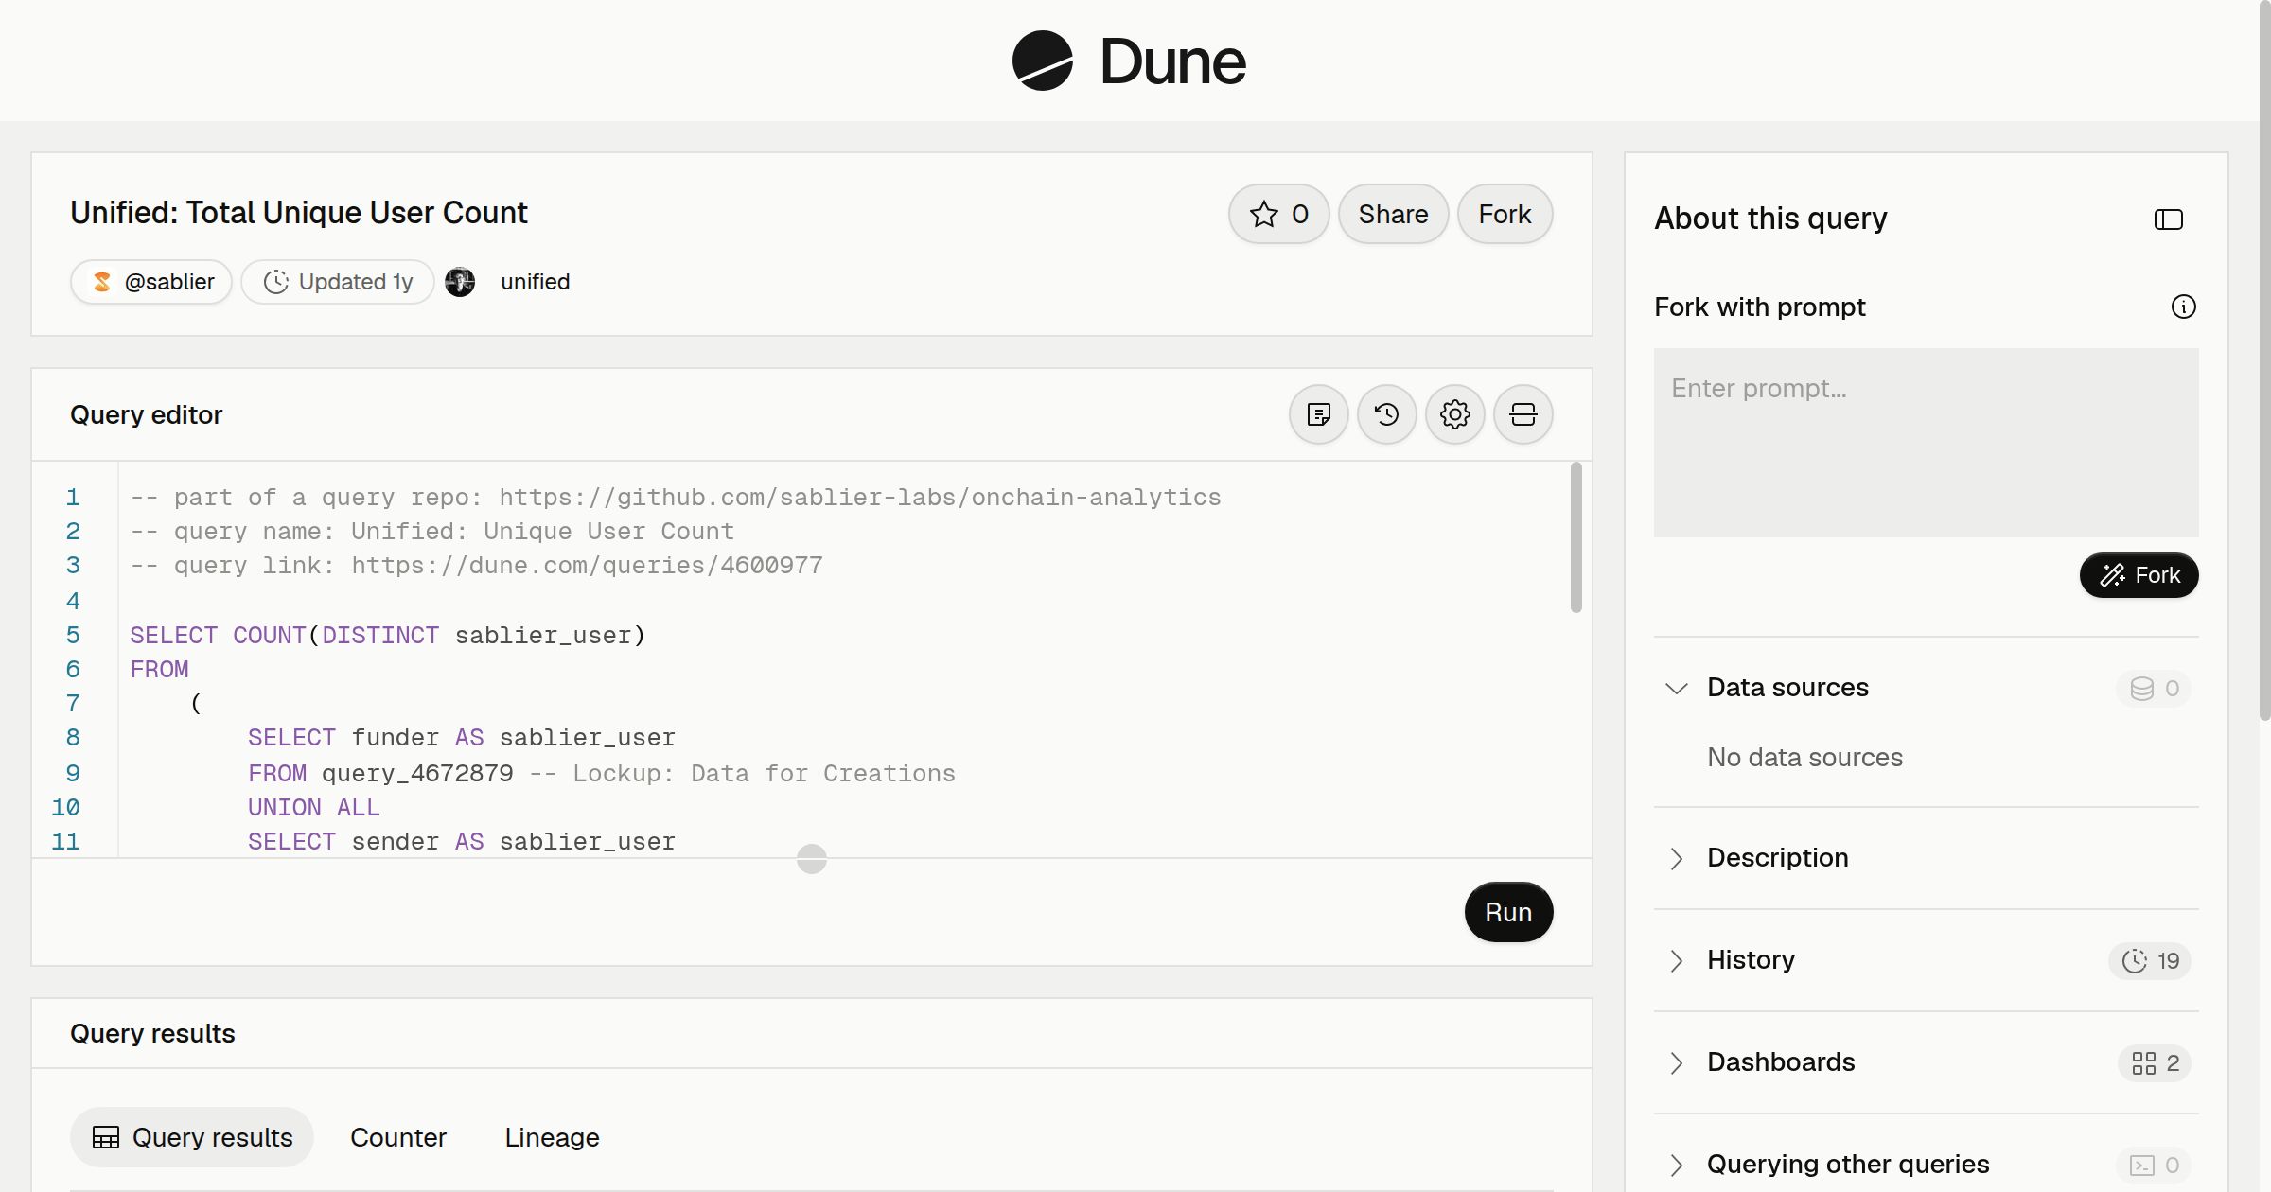Click the Fork with prompt info icon
Viewport: 2271px width, 1192px height.
click(x=2183, y=307)
